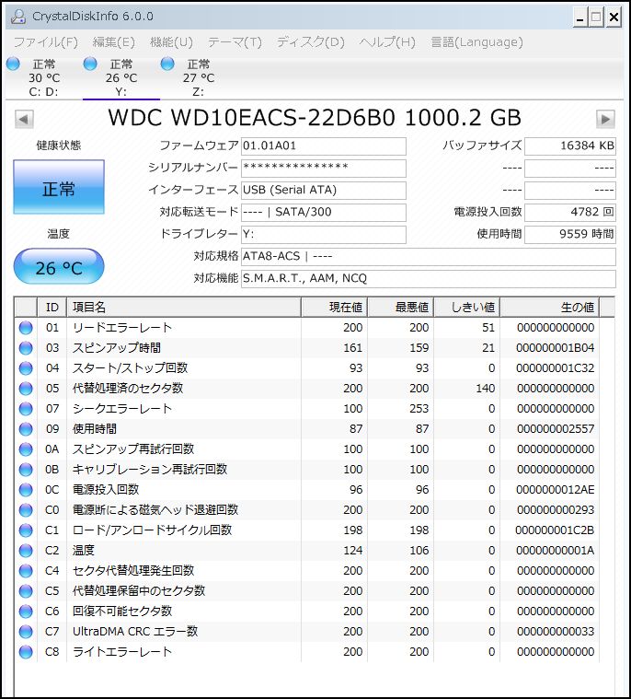Go to previous disk with left arrow
The image size is (631, 699).
(x=24, y=119)
